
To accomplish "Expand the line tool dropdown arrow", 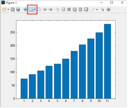I will coord(97,9).
